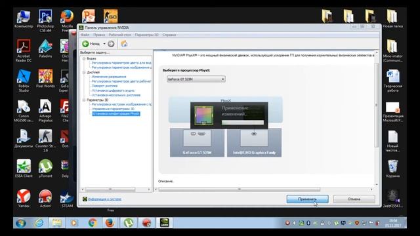The image size is (420, 236).
Task: Open the Roblox Studio desktop icon
Action: pyautogui.click(x=24, y=81)
